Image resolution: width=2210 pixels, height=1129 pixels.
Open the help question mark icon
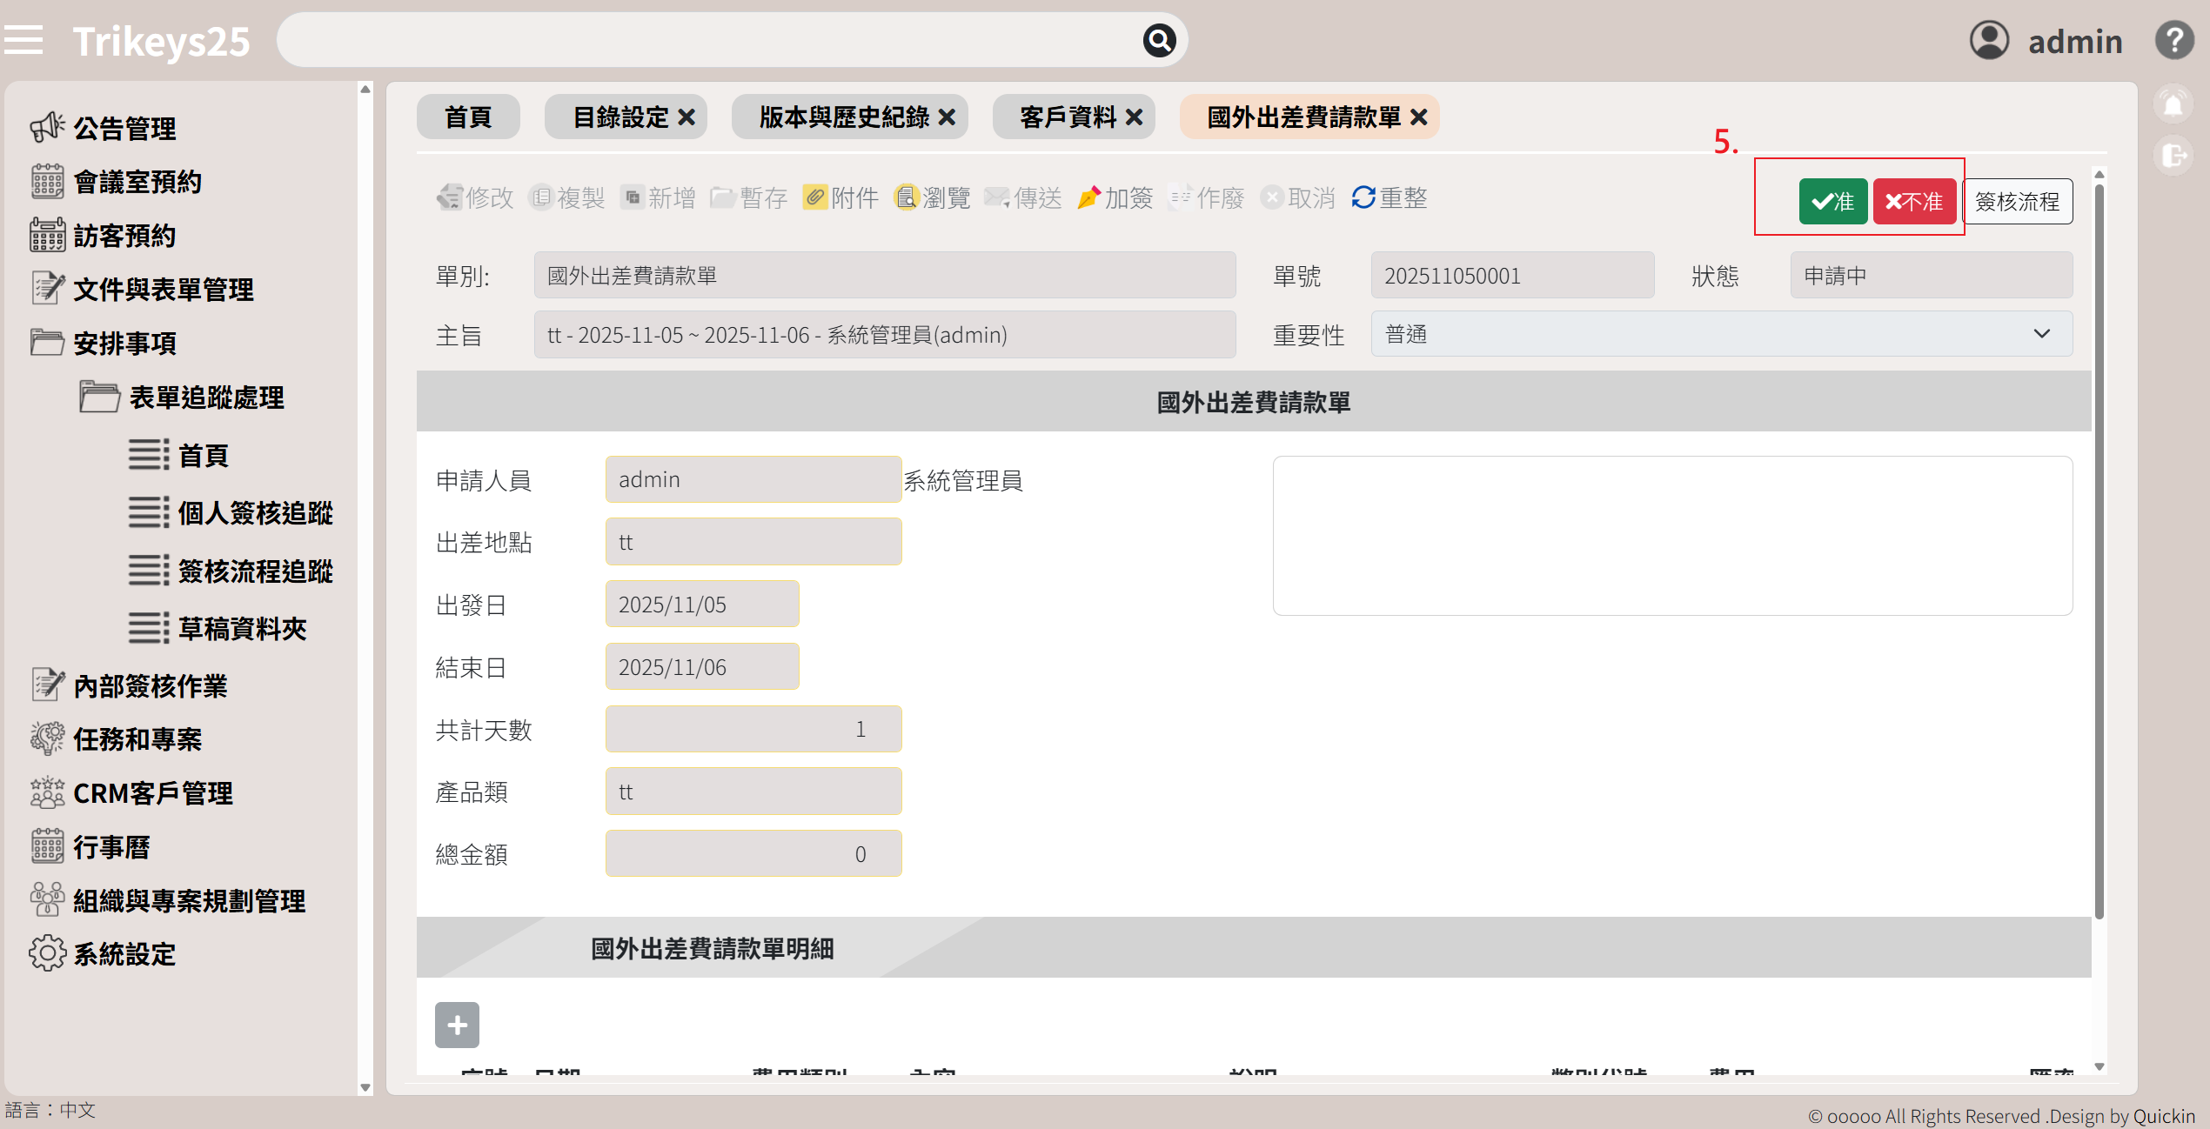2173,40
